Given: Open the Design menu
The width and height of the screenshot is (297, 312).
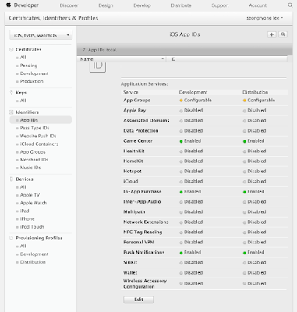Looking at the screenshot, I should tap(106, 5).
